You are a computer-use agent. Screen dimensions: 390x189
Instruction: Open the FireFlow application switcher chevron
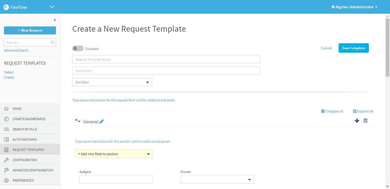coord(52,7)
